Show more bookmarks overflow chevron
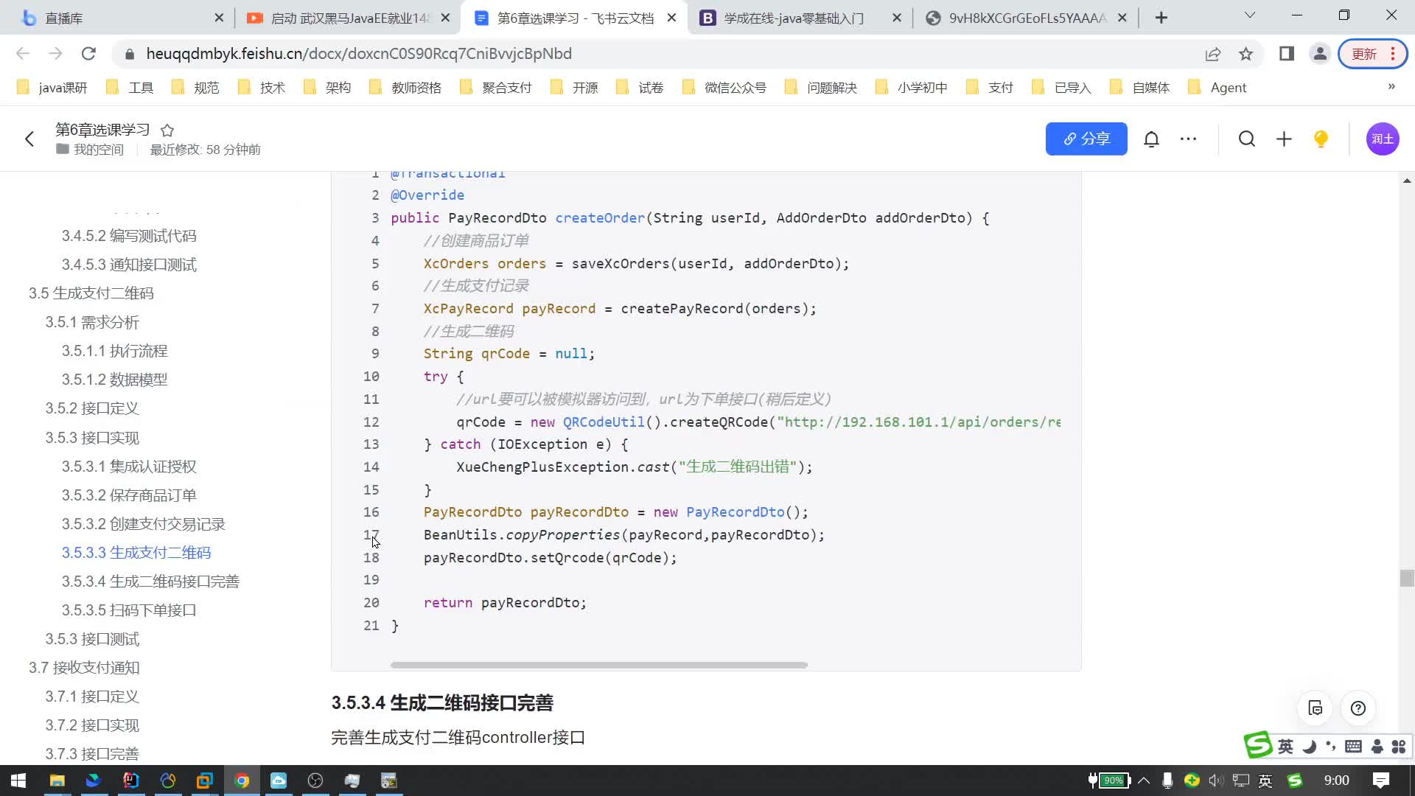1415x796 pixels. click(1391, 87)
